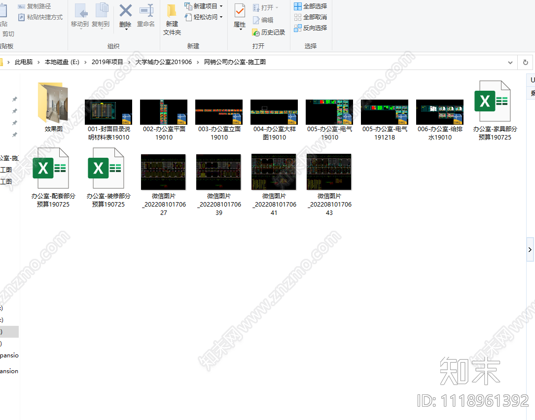Expand the chevron after 大学城办公室201906
Viewport: 535px width, 420px height.
tap(198, 62)
